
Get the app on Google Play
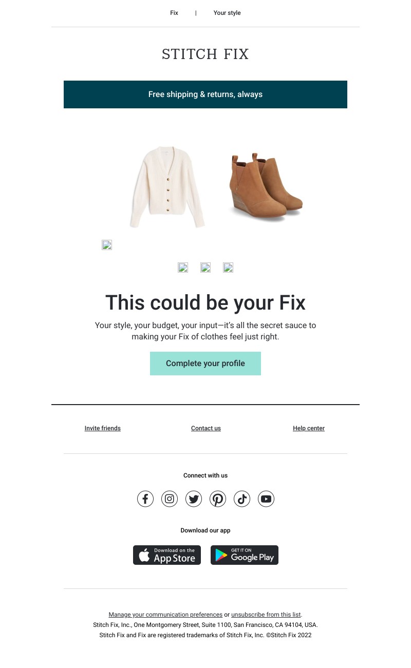tap(245, 555)
